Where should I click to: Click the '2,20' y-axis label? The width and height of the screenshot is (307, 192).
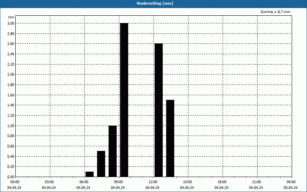pos(11,64)
